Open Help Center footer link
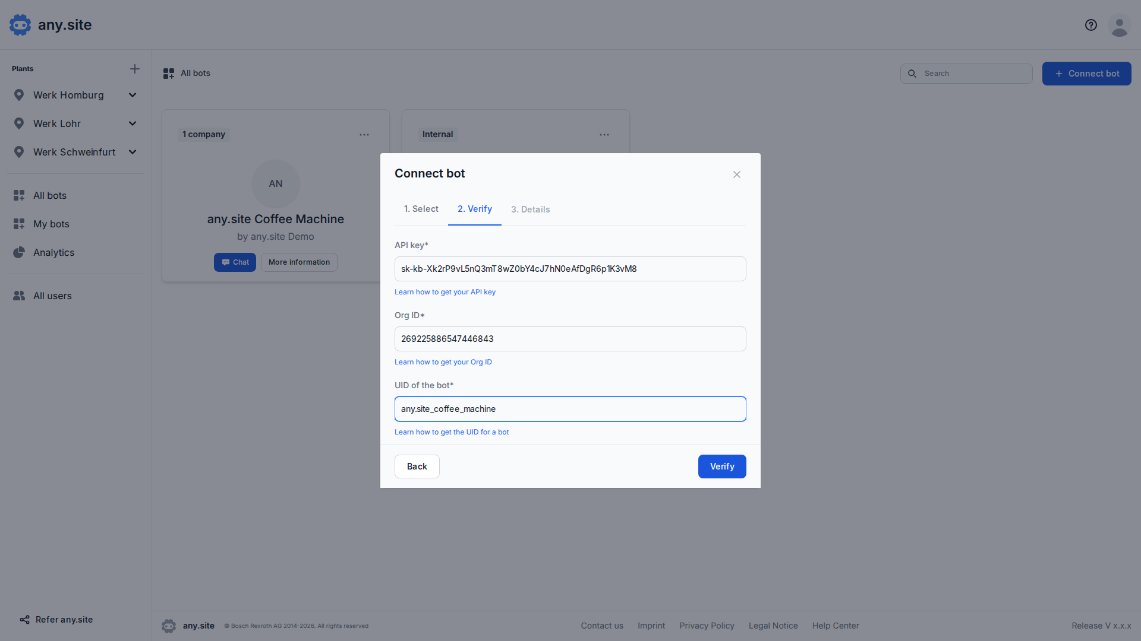The image size is (1141, 641). point(836,626)
